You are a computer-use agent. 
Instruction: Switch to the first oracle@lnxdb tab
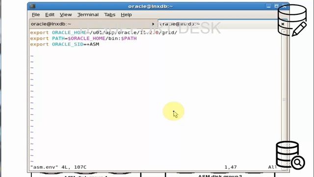(93, 24)
